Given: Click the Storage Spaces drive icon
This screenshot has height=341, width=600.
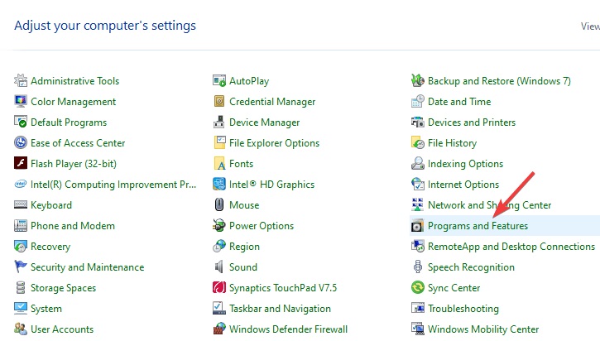Looking at the screenshot, I should click(x=21, y=287).
